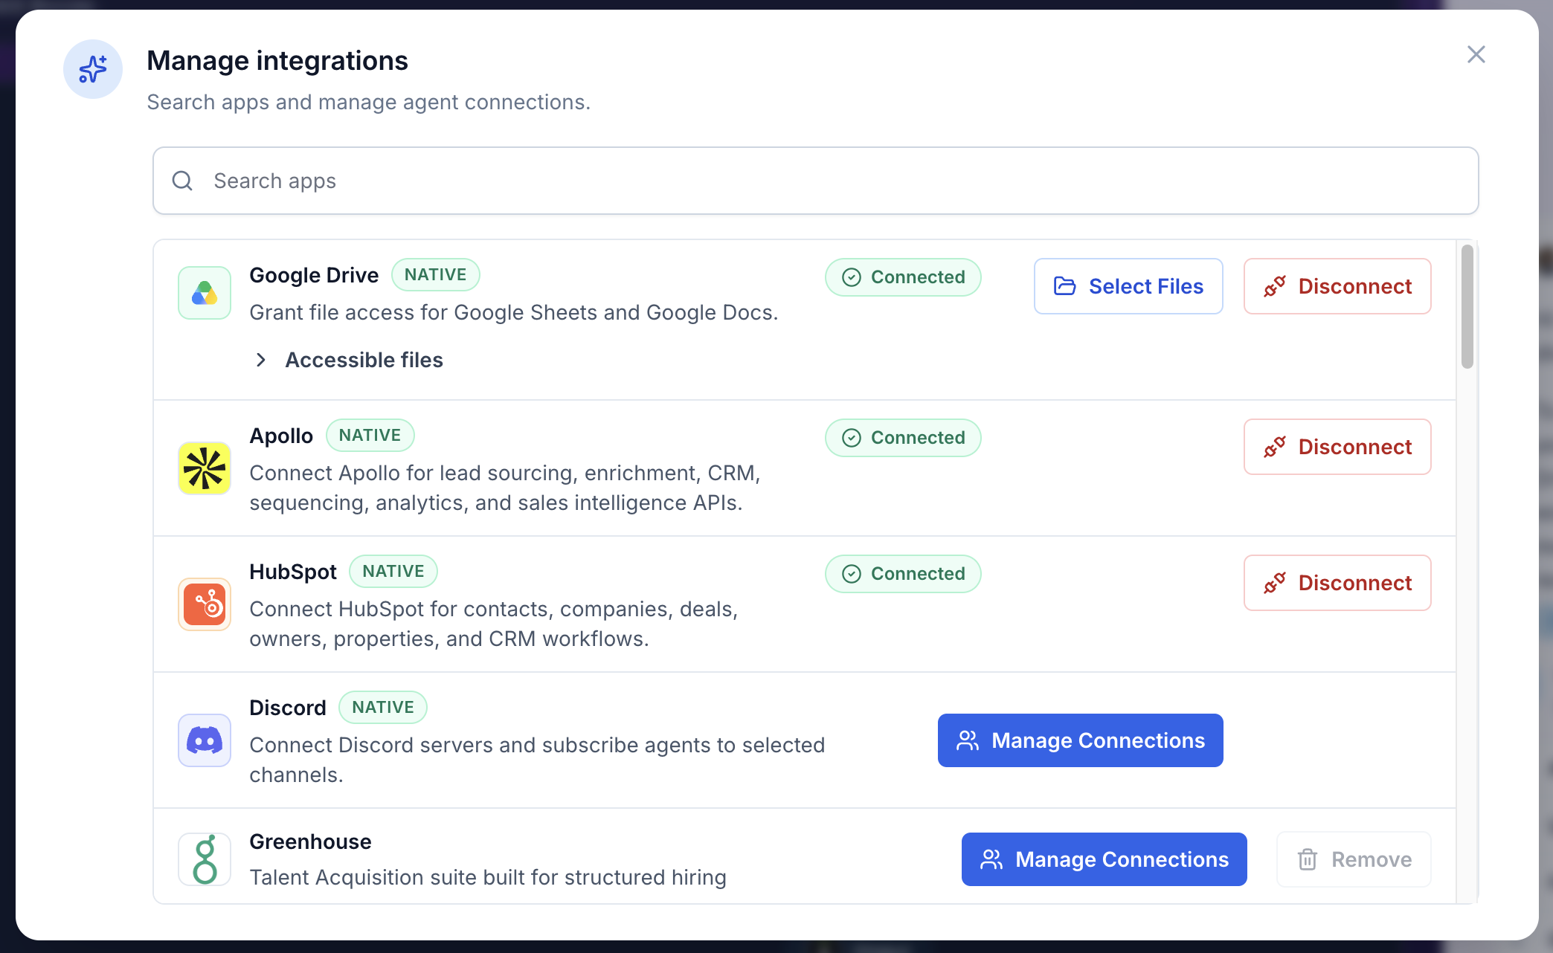1553x953 pixels.
Task: Click the Discord app title
Action: tap(288, 708)
